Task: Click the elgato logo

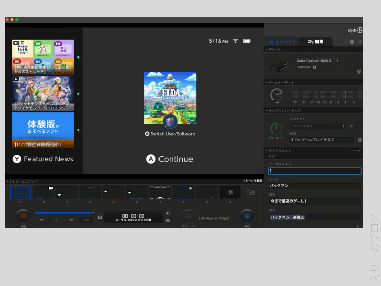Action: (x=355, y=30)
